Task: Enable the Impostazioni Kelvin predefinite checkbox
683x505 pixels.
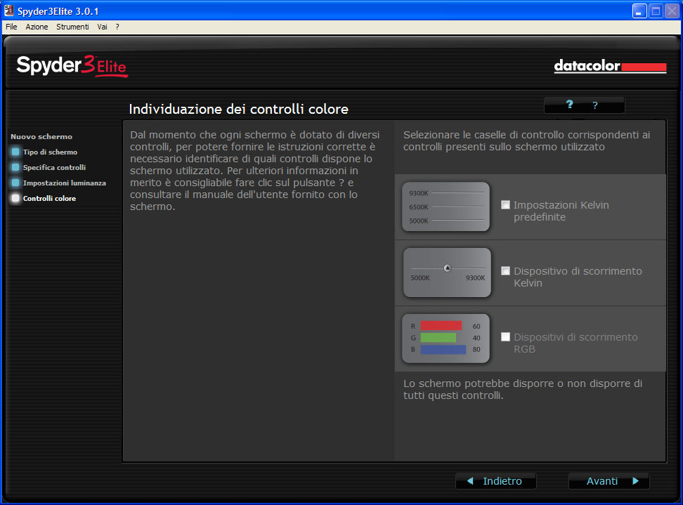Action: 505,204
